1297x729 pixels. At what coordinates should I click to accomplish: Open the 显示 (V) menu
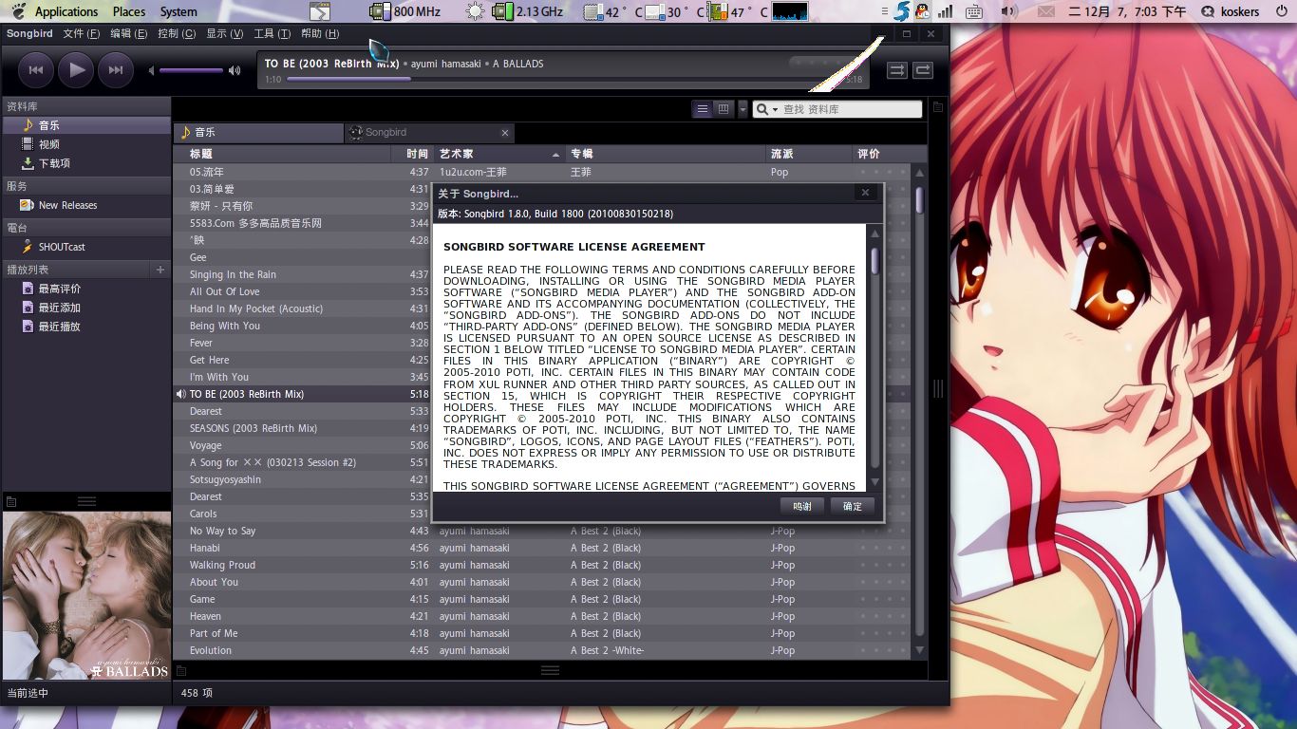[224, 33]
